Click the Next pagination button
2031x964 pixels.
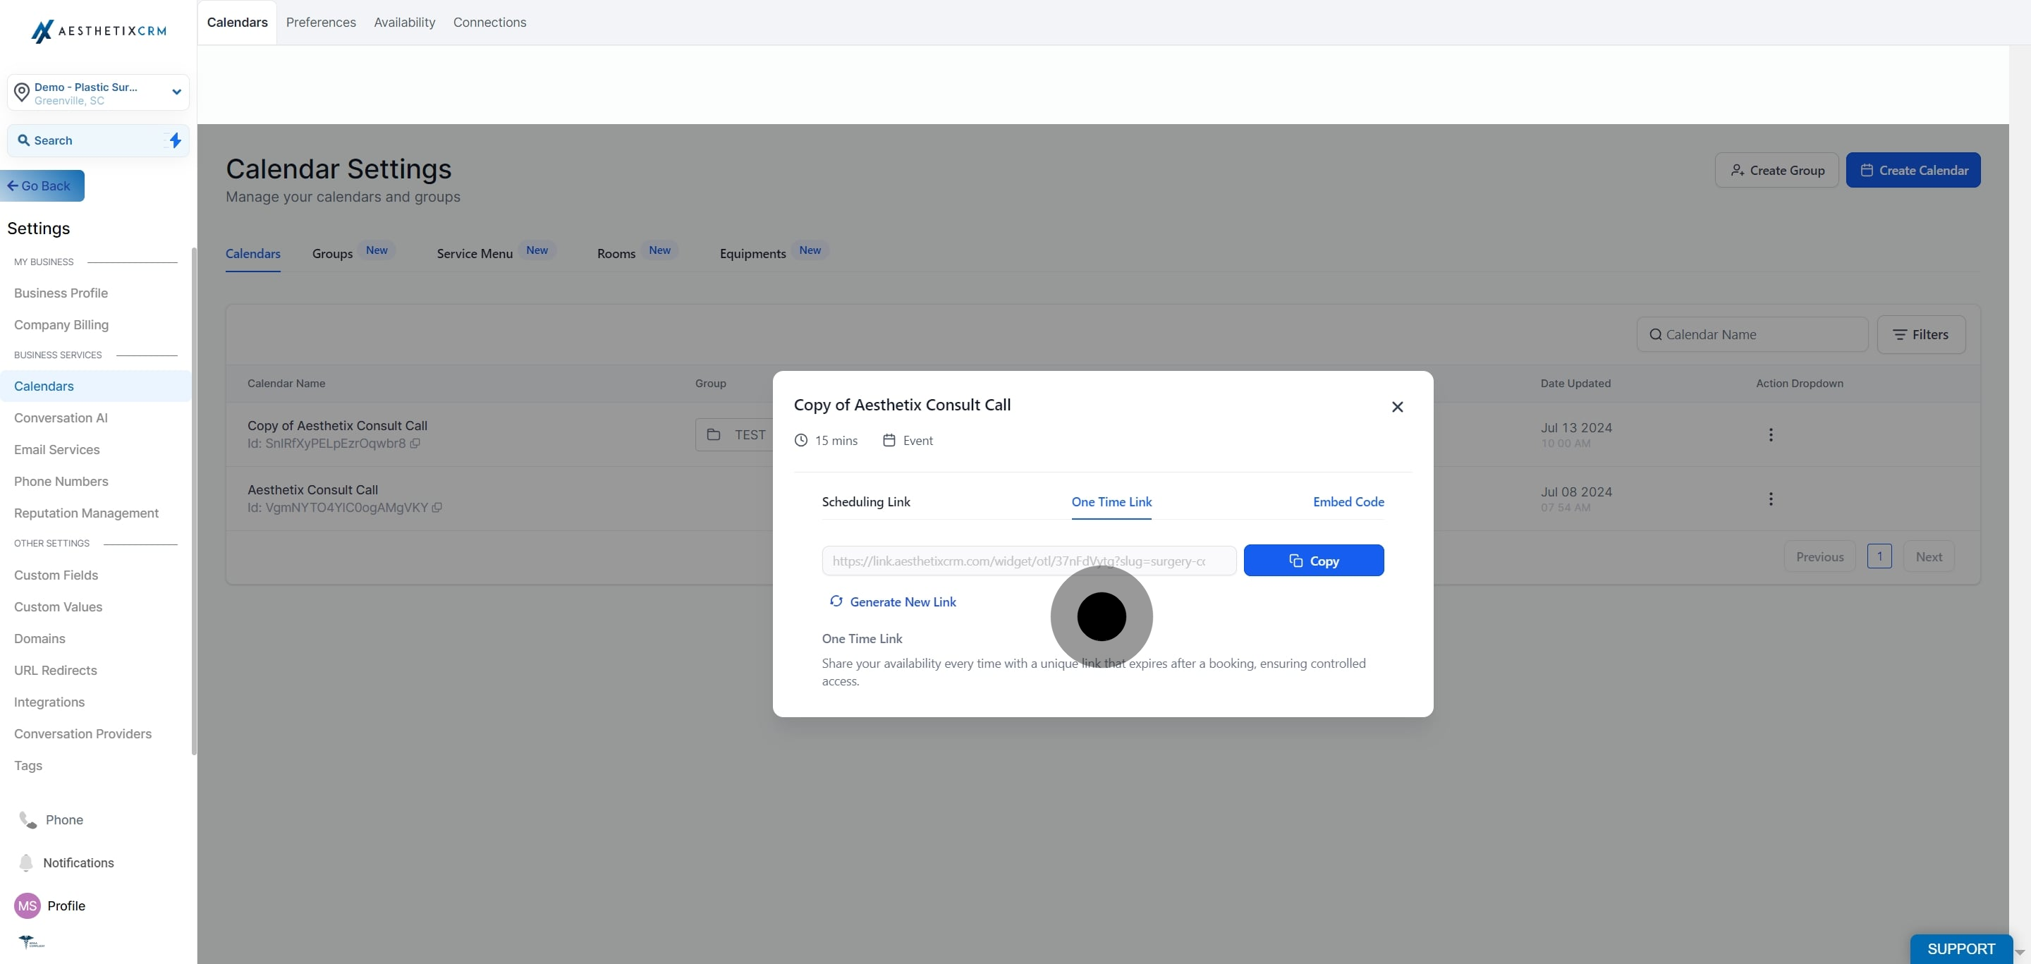coord(1929,556)
